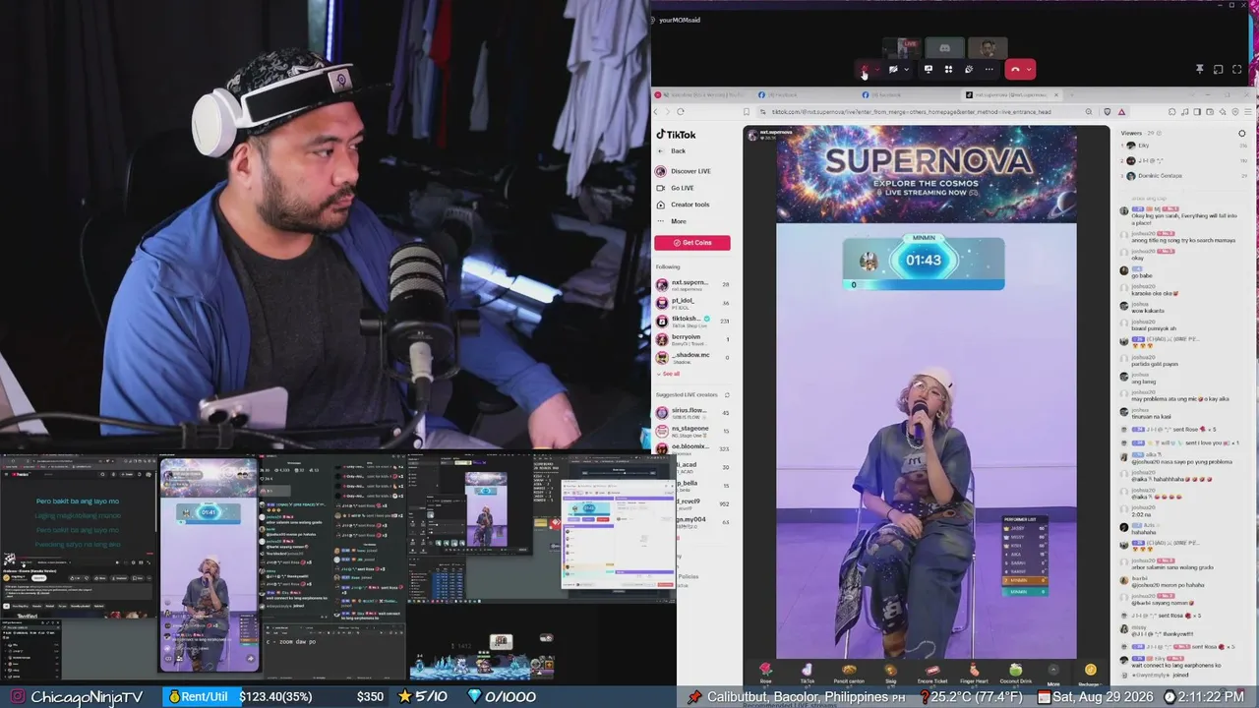Send the Pencil carton gift
The height and width of the screenshot is (708, 1259).
848,673
